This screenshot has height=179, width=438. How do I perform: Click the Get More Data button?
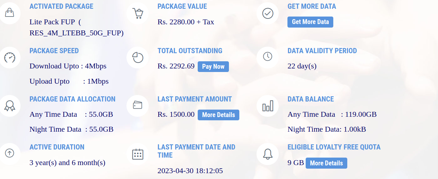[310, 22]
